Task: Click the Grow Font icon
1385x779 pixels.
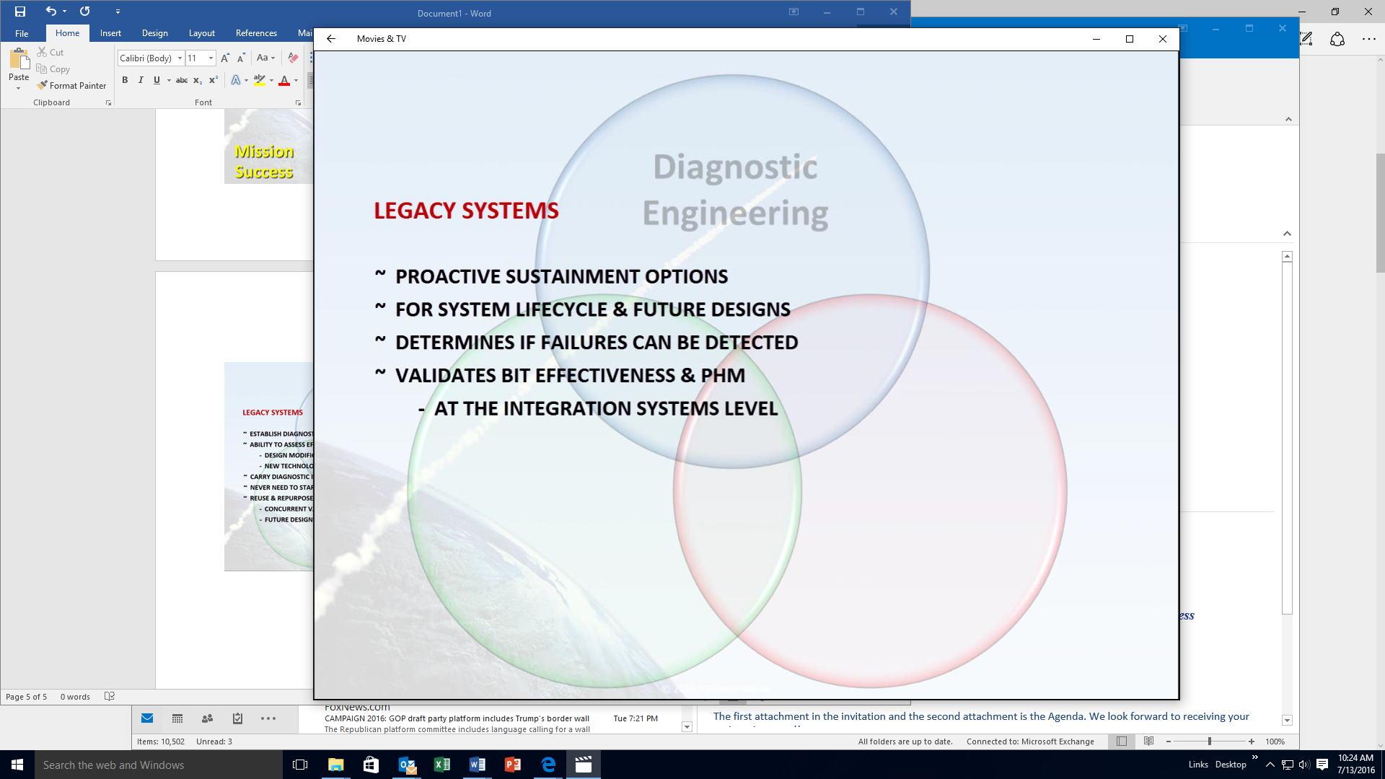Action: [x=225, y=58]
